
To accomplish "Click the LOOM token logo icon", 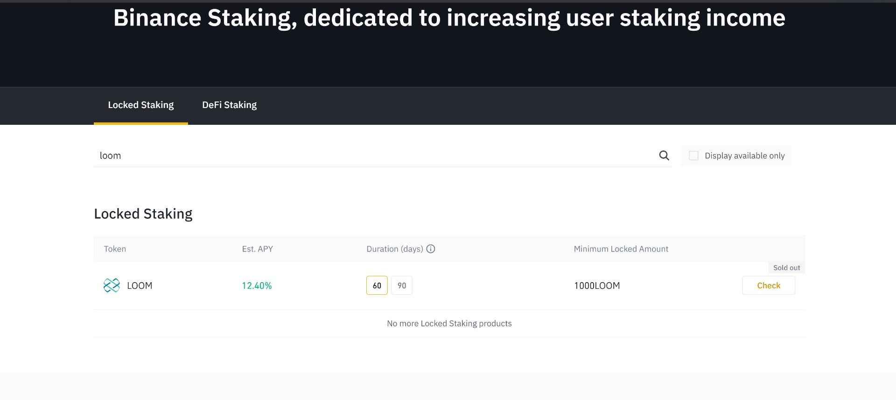I will (x=112, y=285).
